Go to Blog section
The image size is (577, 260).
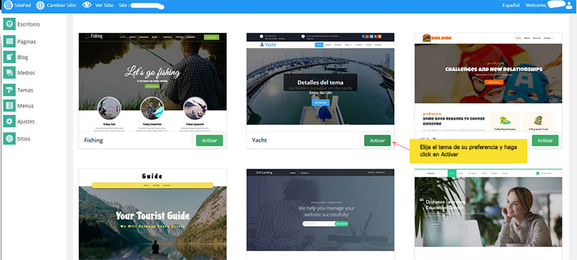point(22,58)
